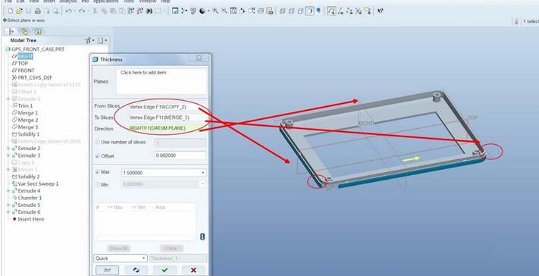Enable the Use number of slices checkbox

coord(97,142)
